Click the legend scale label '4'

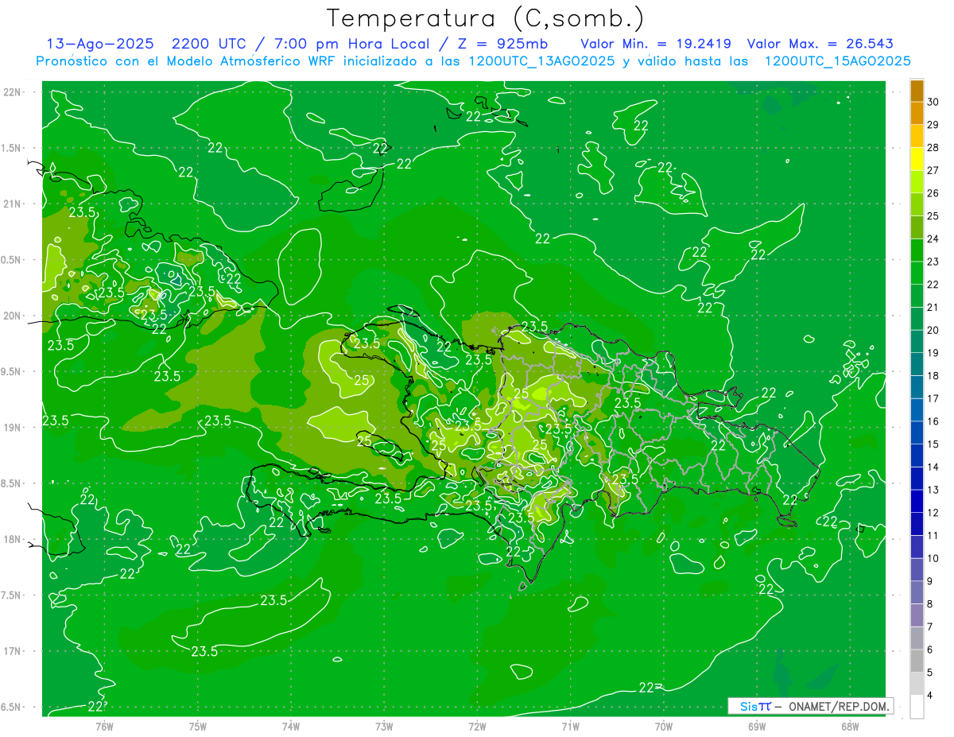pyautogui.click(x=931, y=695)
